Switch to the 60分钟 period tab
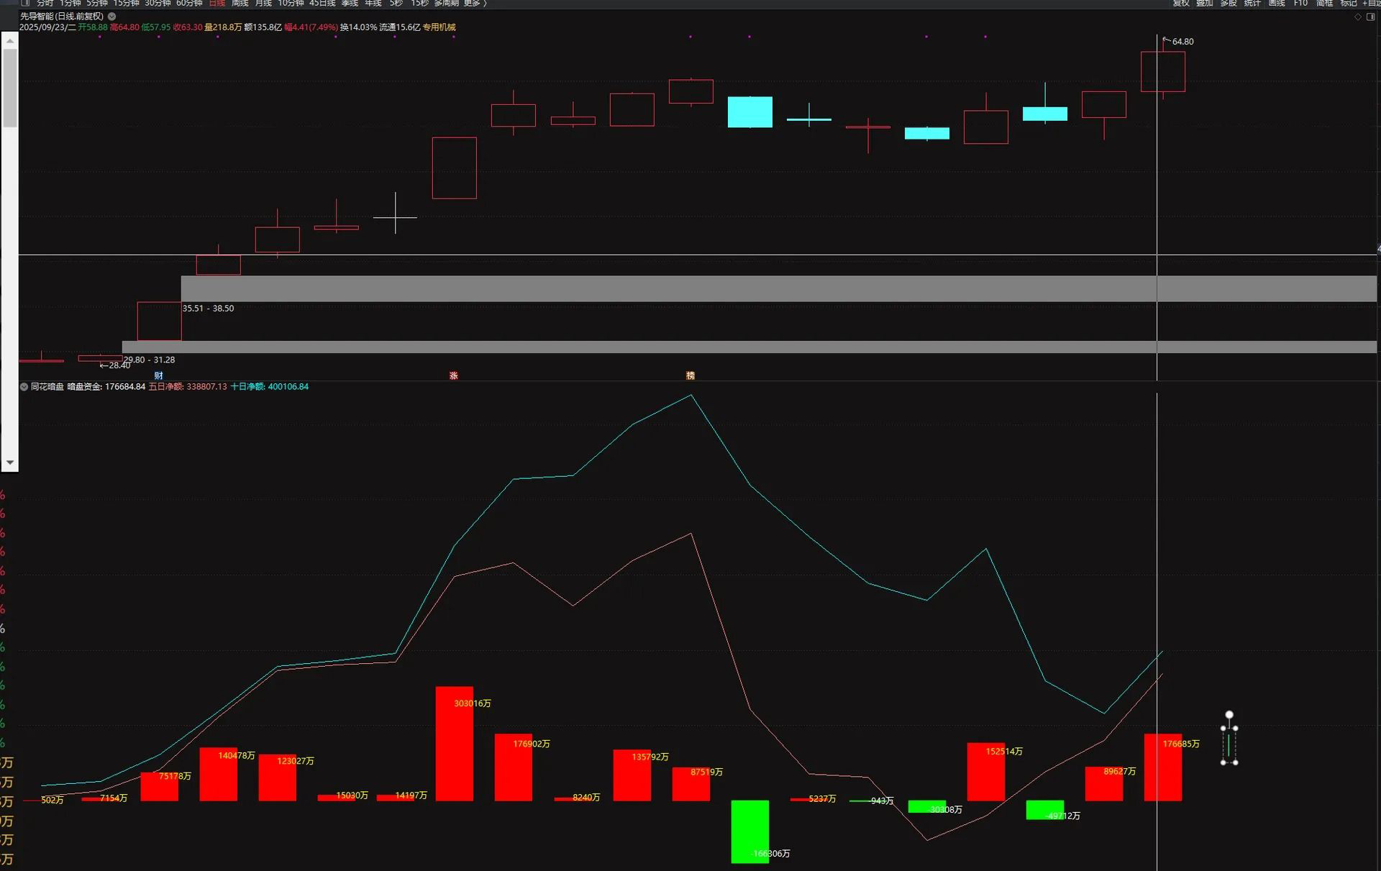 point(189,3)
